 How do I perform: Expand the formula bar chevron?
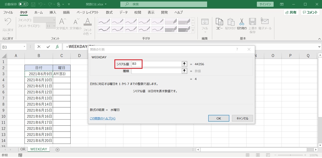(x=319, y=47)
